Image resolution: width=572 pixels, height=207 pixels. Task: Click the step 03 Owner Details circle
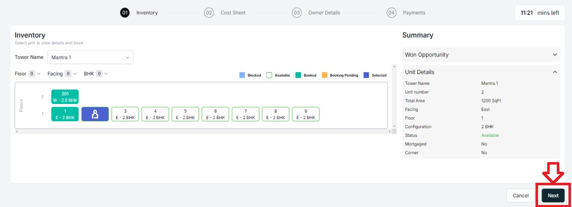pos(296,13)
